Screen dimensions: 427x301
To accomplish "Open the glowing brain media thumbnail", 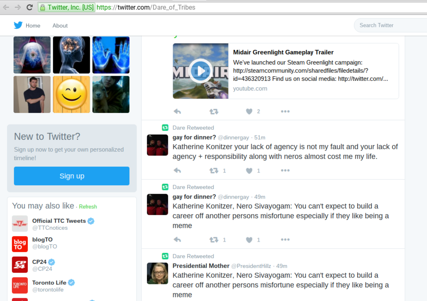I will (x=71, y=55).
